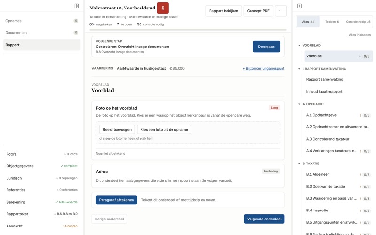
Task: Switch to the Controle nodig 28 tab
Action: 358,22
